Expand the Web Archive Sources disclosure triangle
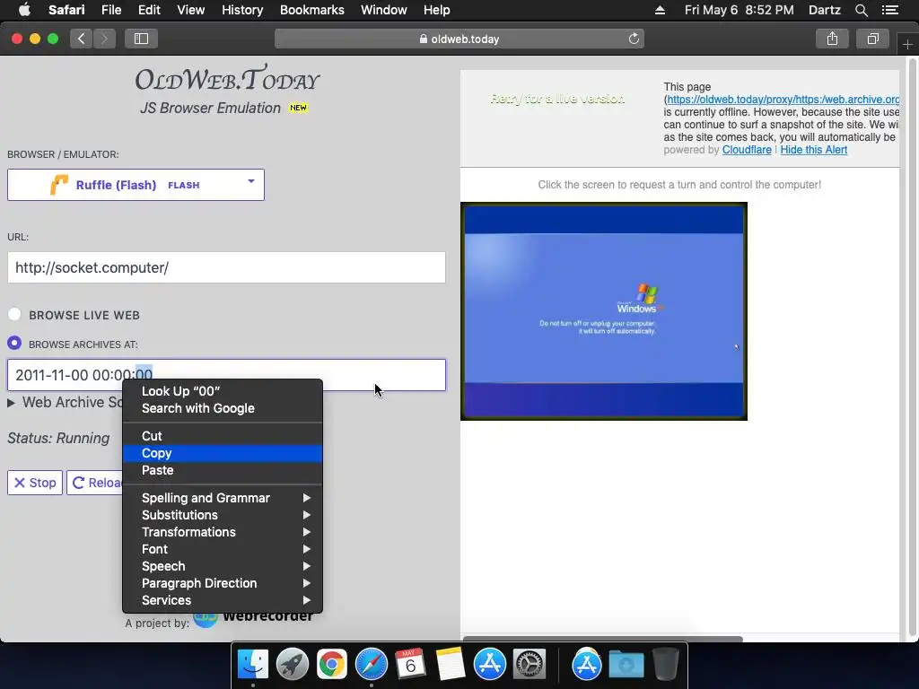 click(x=11, y=403)
